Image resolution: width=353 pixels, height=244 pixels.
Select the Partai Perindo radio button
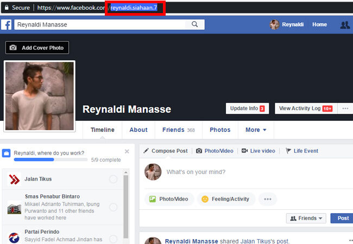[x=113, y=239]
